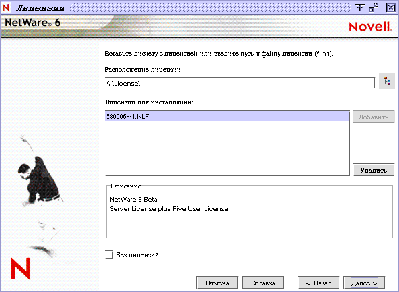Click the license location input field
This screenshot has height=292, width=399.
tap(239, 83)
